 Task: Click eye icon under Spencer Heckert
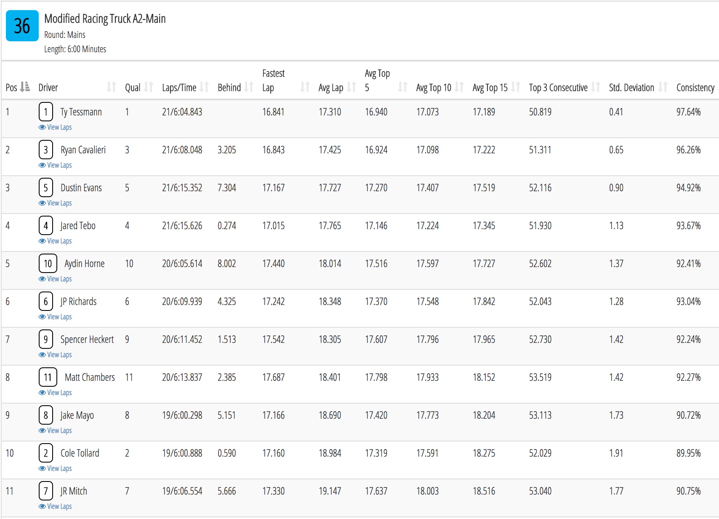pyautogui.click(x=42, y=355)
